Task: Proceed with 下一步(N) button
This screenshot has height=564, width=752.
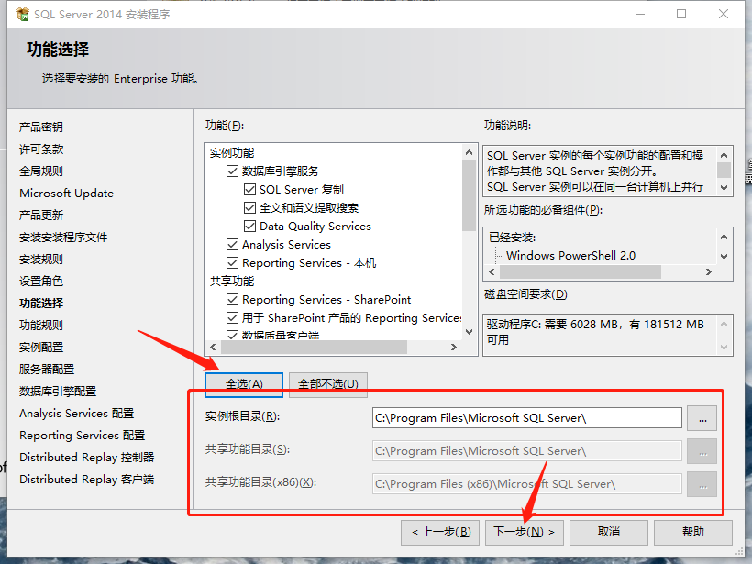Action: coord(525,532)
